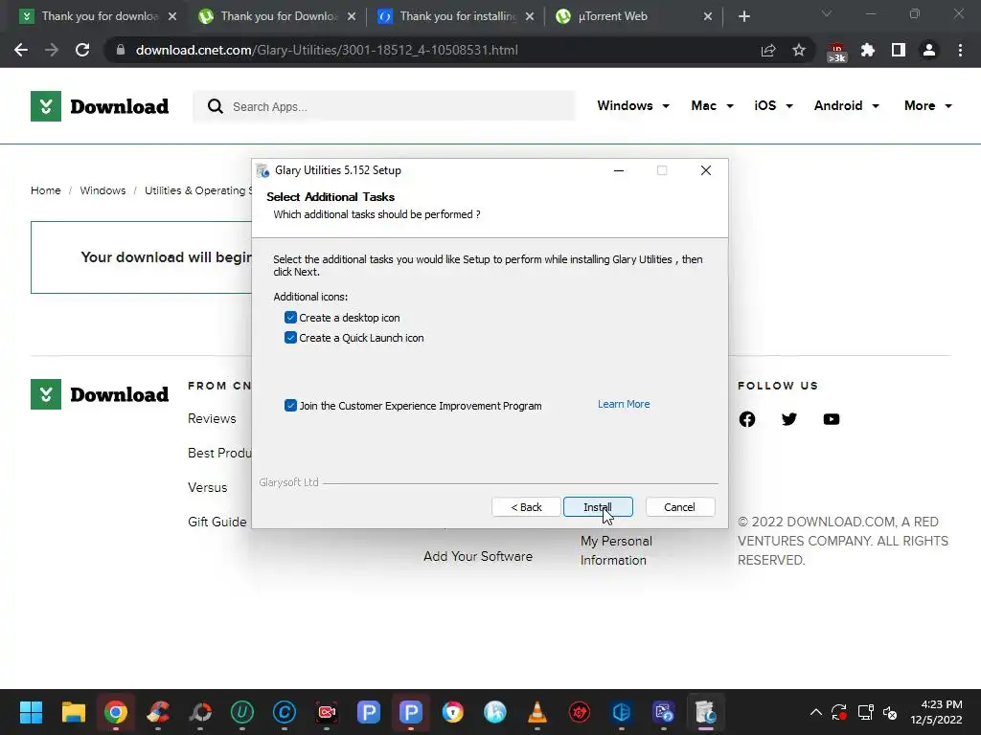Open the Twitter follow icon
This screenshot has width=981, height=735.
789,419
